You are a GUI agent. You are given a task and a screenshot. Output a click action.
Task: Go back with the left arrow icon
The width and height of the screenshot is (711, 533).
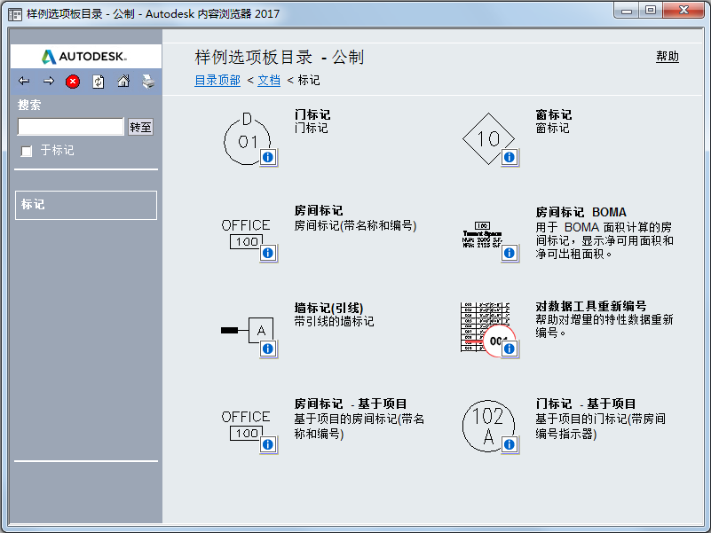24,81
